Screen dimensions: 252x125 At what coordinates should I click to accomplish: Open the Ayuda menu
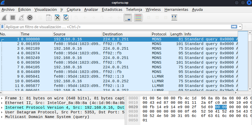(x=197, y=10)
